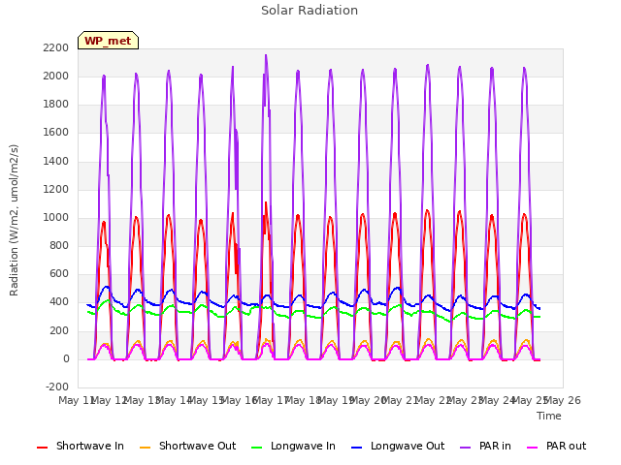Click the 1800 y-axis tick label
Viewport: 621px width, 465px height.
pos(56,104)
